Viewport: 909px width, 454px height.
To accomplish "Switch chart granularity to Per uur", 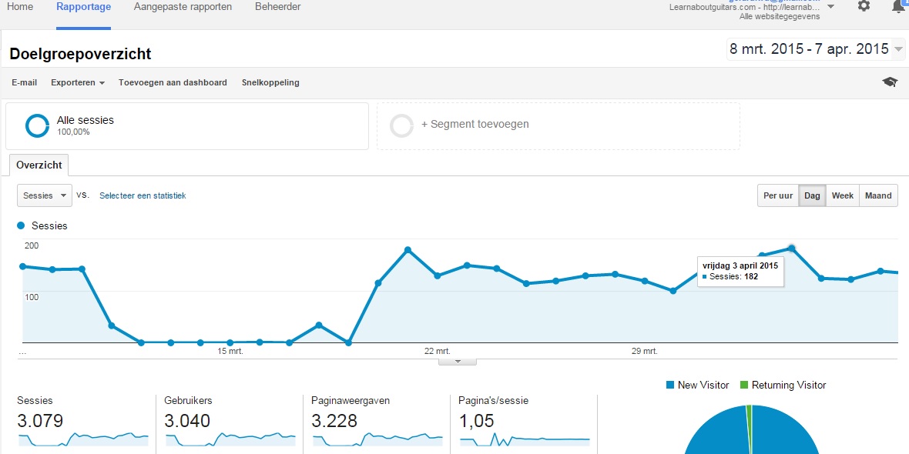I will coord(778,195).
